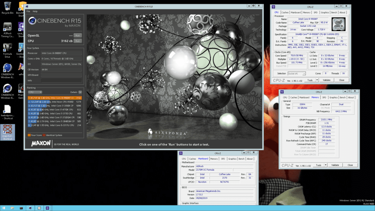
Task: Select ranking row Intel Core i9-9900KF 3162
Action: point(55,98)
